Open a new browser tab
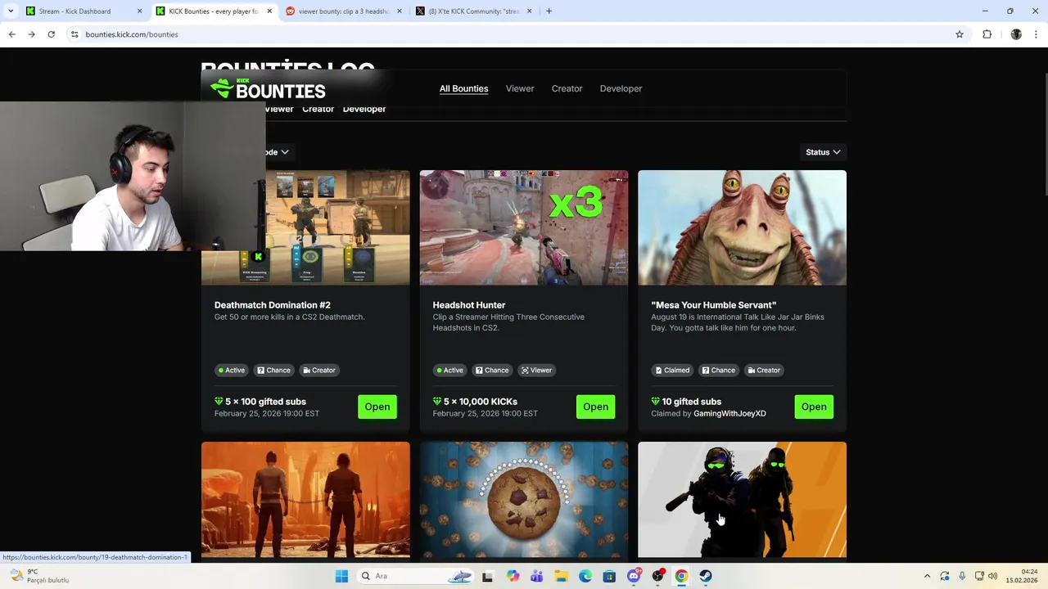The width and height of the screenshot is (1048, 589). coord(549,11)
